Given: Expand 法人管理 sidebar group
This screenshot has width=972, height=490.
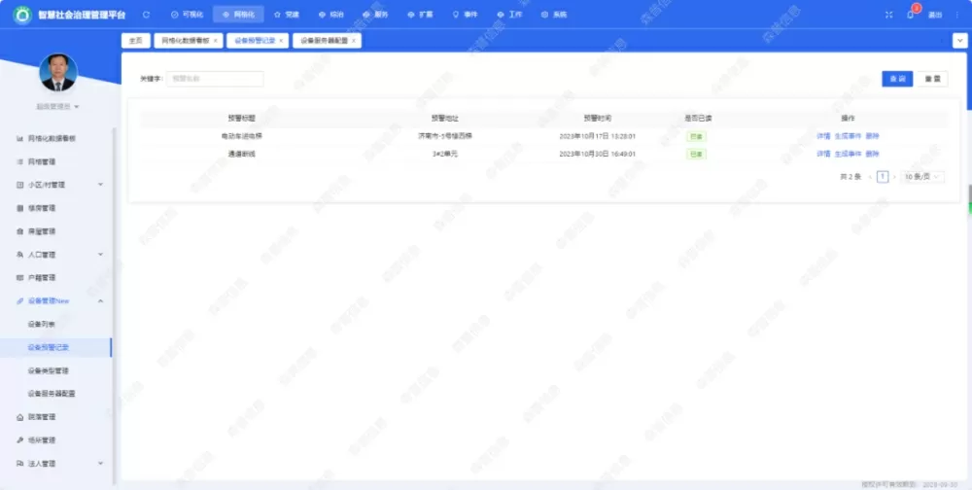Looking at the screenshot, I should [59, 464].
